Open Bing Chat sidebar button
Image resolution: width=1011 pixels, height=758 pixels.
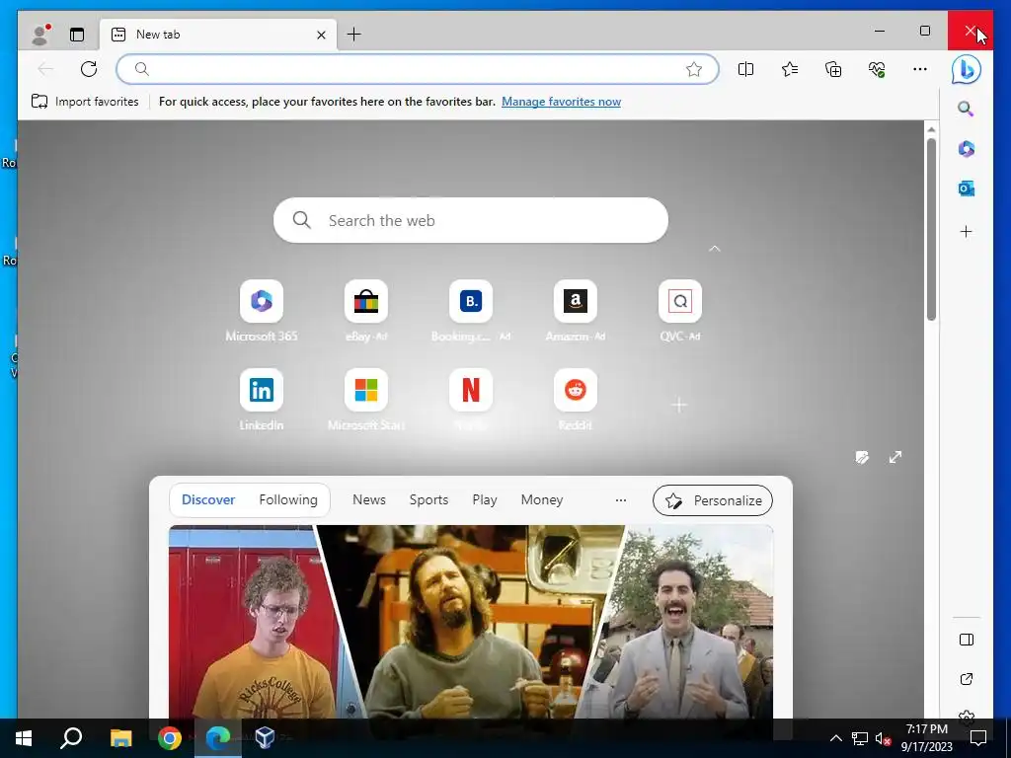[966, 69]
